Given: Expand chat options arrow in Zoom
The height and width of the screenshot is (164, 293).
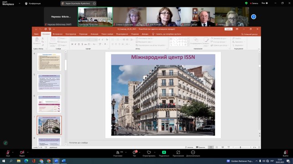Looking at the screenshot, I should click(x=139, y=152).
